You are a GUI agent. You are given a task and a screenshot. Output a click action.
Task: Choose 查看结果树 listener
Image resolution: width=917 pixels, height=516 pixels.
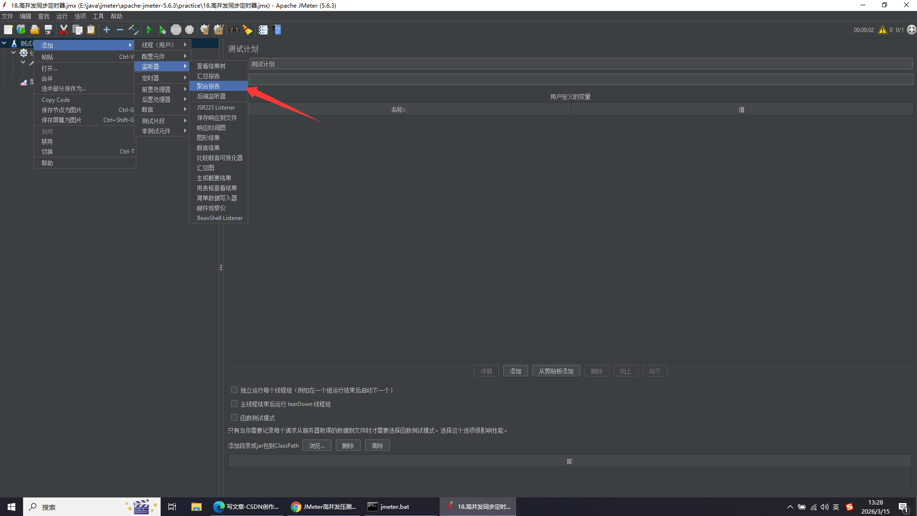click(219, 66)
